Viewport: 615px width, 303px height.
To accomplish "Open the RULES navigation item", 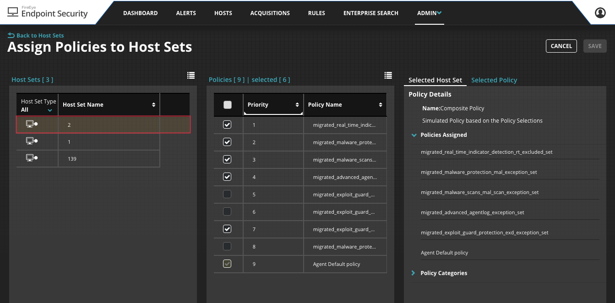I will tap(316, 13).
